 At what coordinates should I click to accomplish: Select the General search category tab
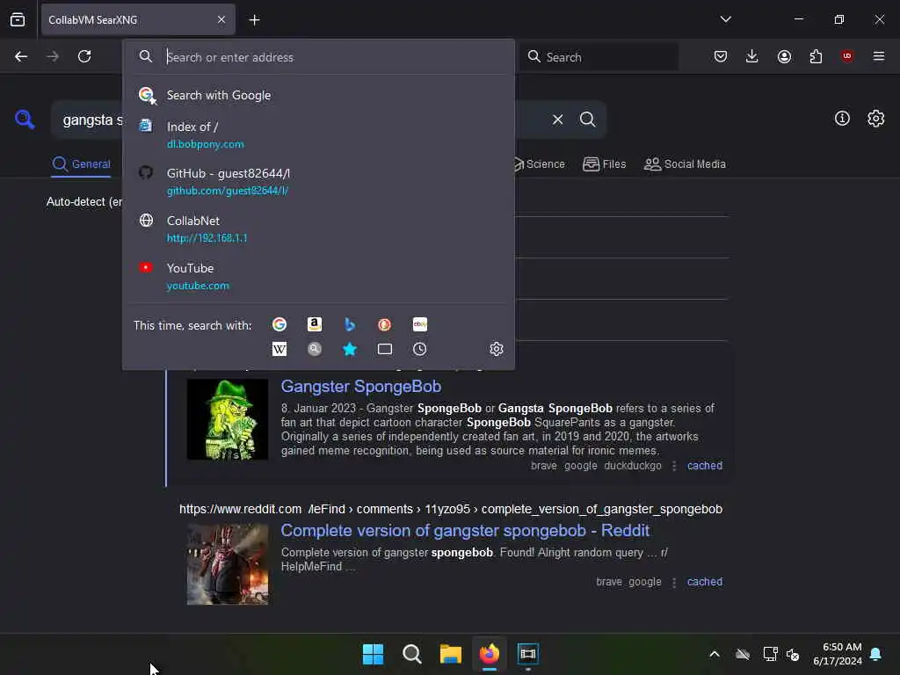81,164
